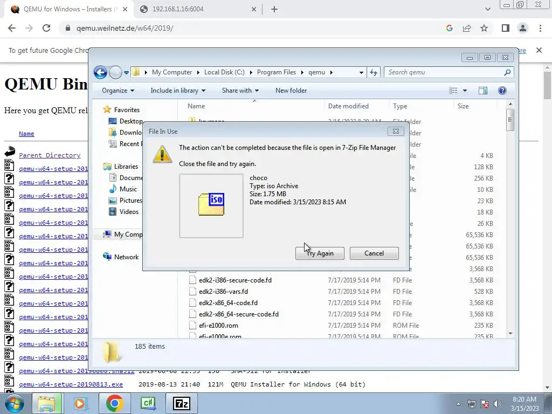
Task: Open the Organize menu
Action: coord(118,91)
